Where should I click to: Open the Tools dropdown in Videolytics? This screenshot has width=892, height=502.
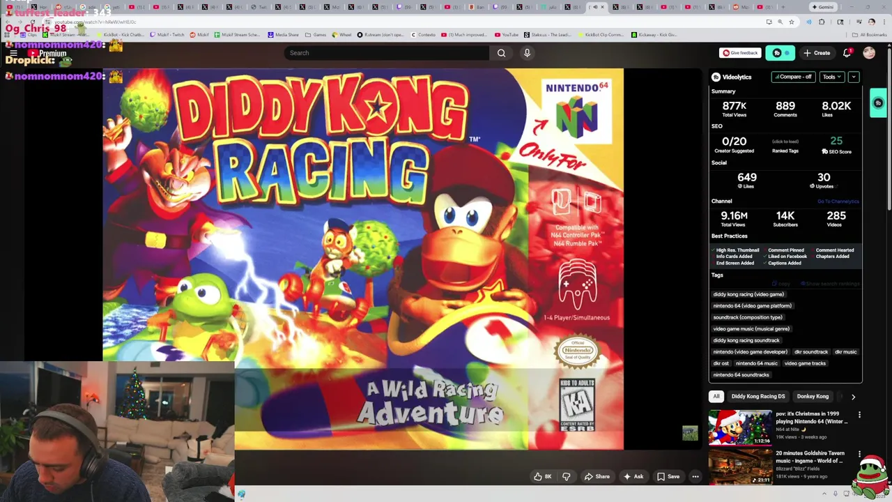pyautogui.click(x=831, y=77)
